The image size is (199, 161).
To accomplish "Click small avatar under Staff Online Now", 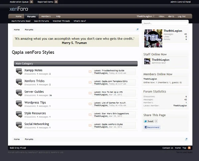I will pos(147,61).
